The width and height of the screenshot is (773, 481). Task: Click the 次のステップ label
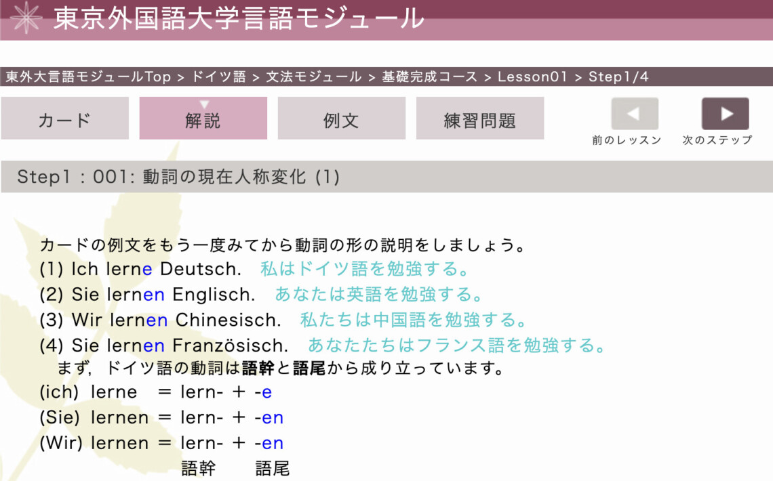[717, 140]
